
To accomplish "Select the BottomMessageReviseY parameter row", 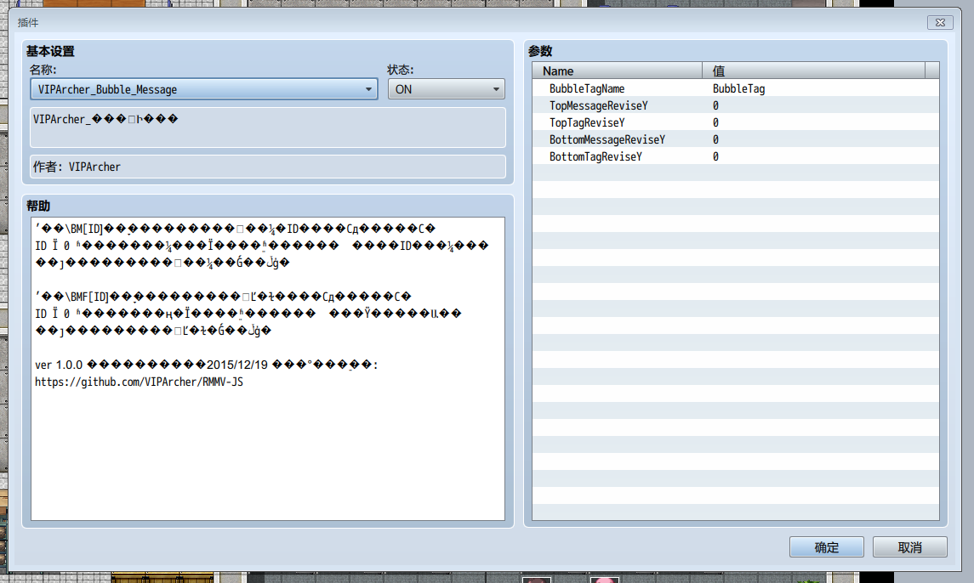I will tap(736, 139).
